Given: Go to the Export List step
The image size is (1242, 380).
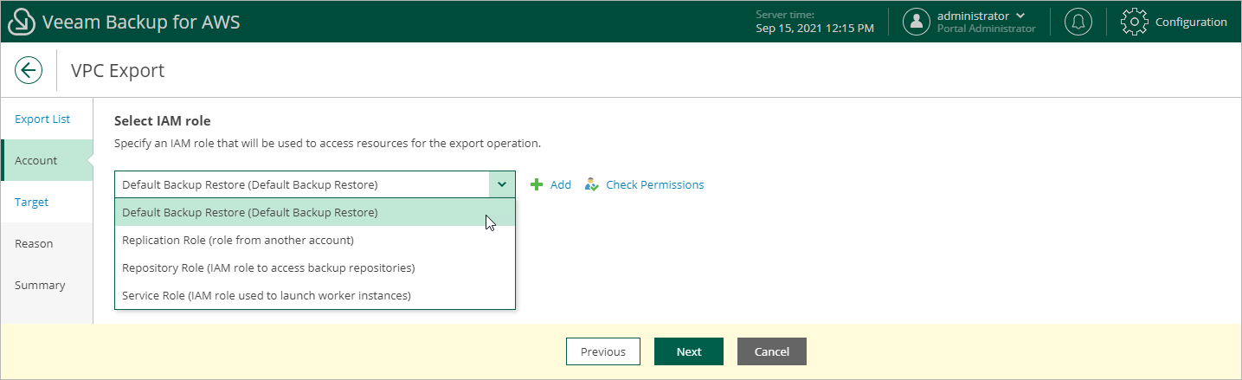Looking at the screenshot, I should (x=42, y=119).
